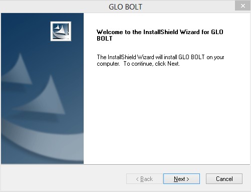The width and height of the screenshot is (251, 192).
Task: Click the "To continue, click Next" text
Action: click(151, 64)
